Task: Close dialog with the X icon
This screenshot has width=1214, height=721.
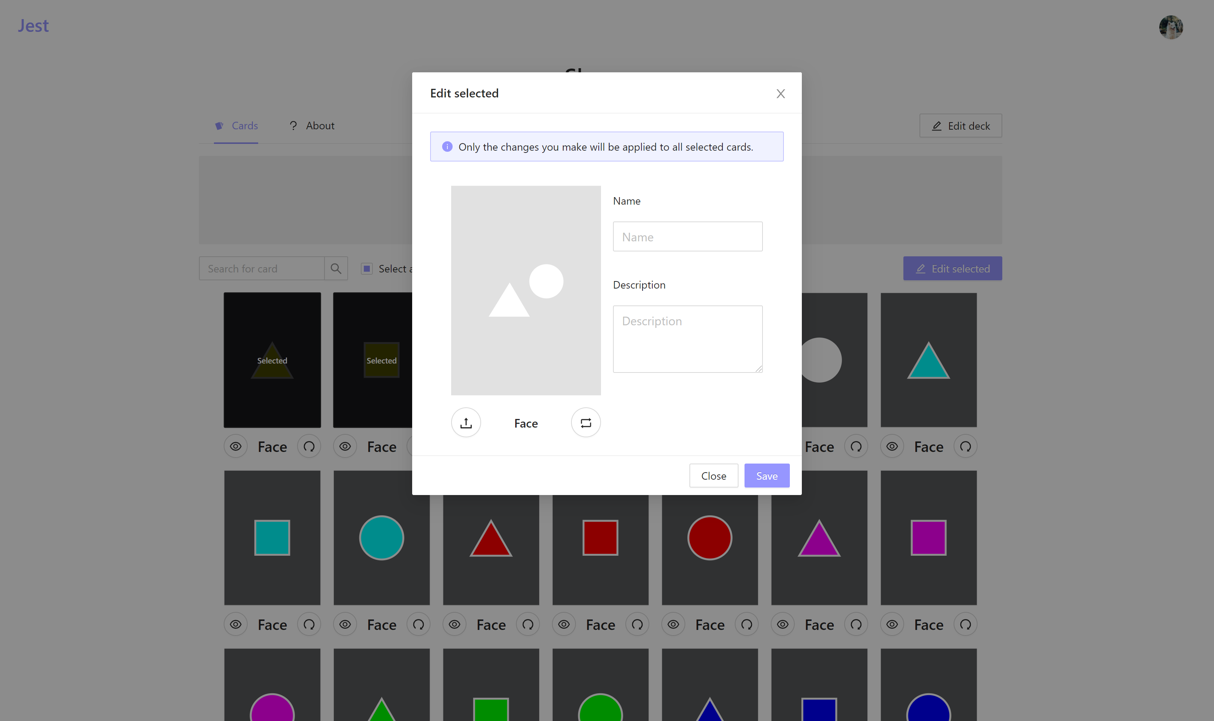Action: pos(780,94)
